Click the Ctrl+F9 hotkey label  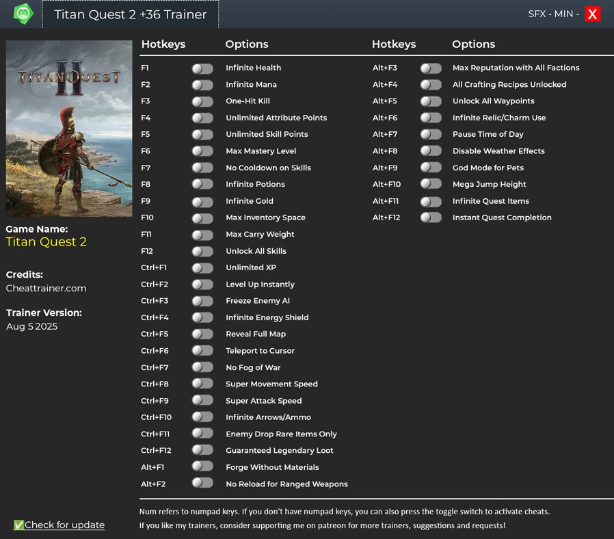tap(155, 401)
